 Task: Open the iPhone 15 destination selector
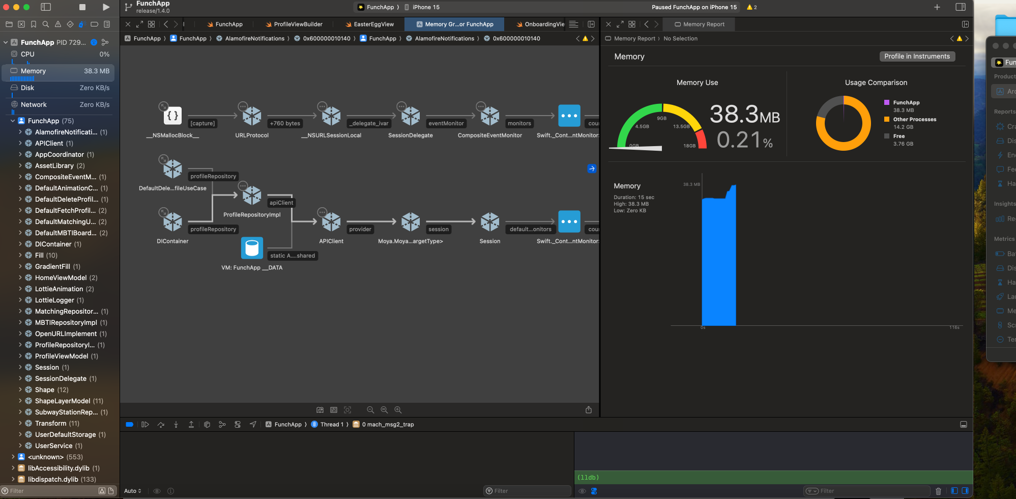(x=422, y=7)
